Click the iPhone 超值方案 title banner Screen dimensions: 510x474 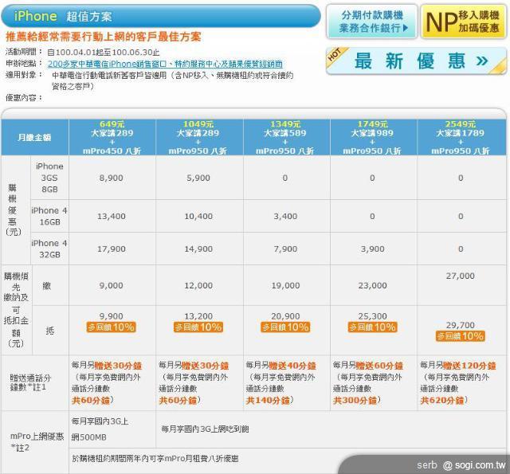[161, 16]
